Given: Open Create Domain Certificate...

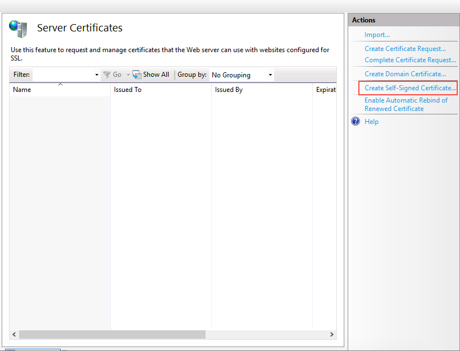Looking at the screenshot, I should (x=405, y=74).
